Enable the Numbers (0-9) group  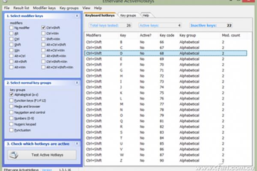coord(11,118)
